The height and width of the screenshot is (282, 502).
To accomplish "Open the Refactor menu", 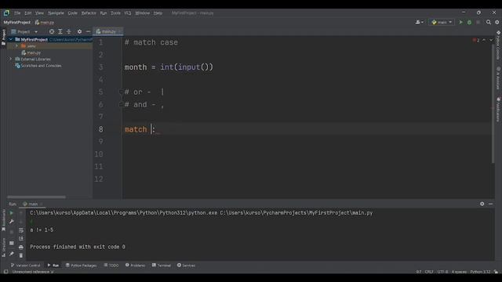I will pyautogui.click(x=89, y=13).
